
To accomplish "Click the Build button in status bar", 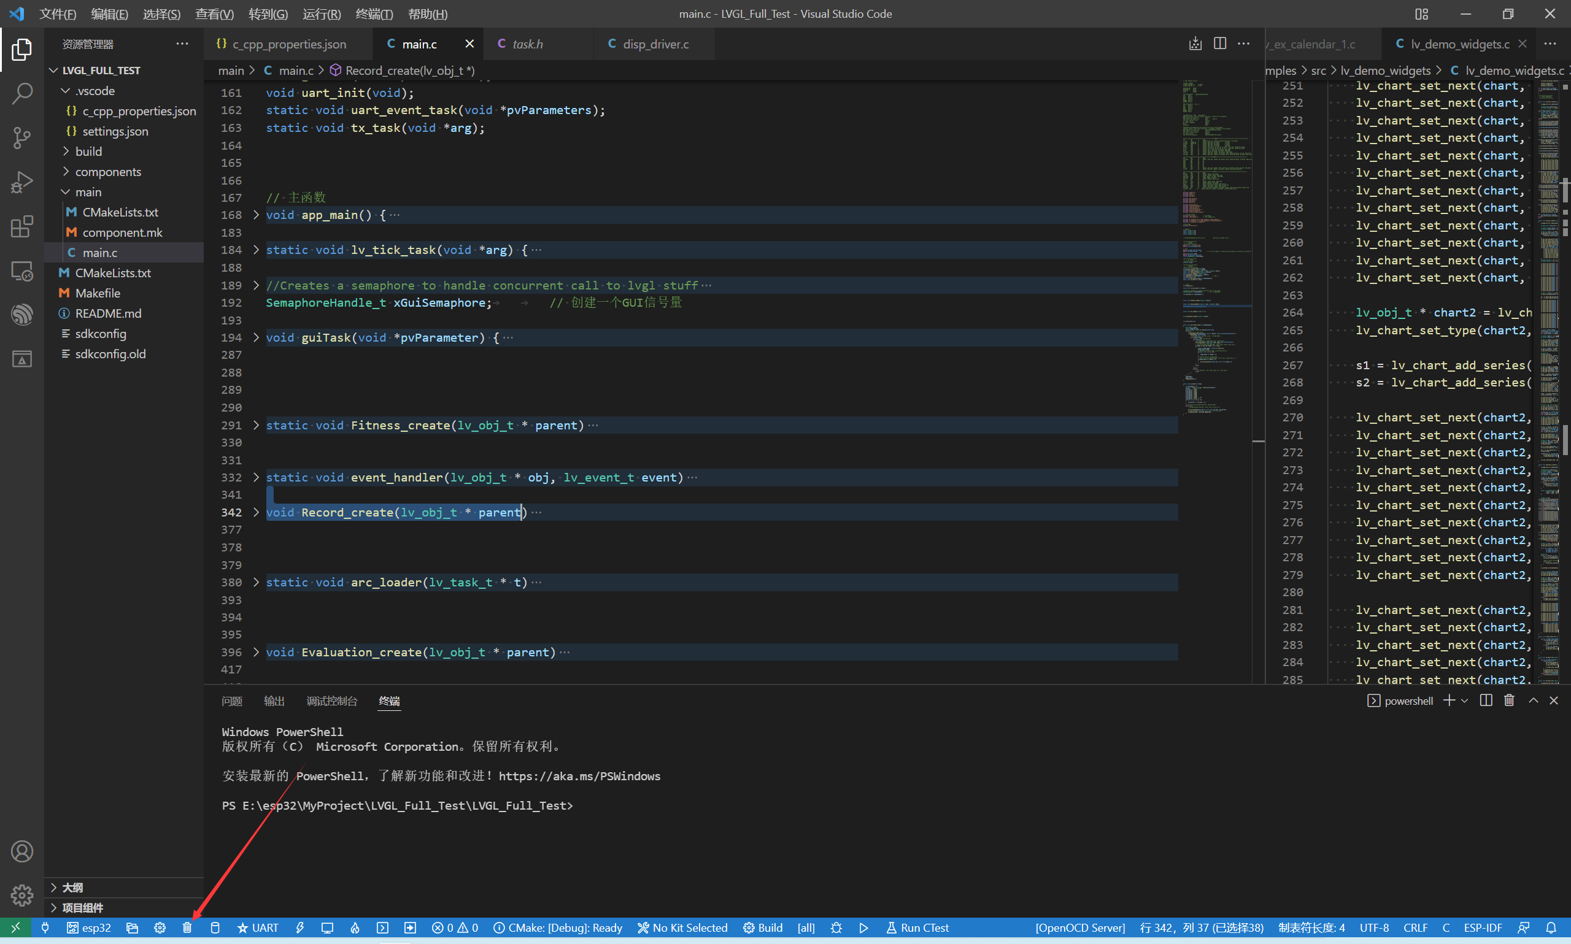I will pos(763,927).
